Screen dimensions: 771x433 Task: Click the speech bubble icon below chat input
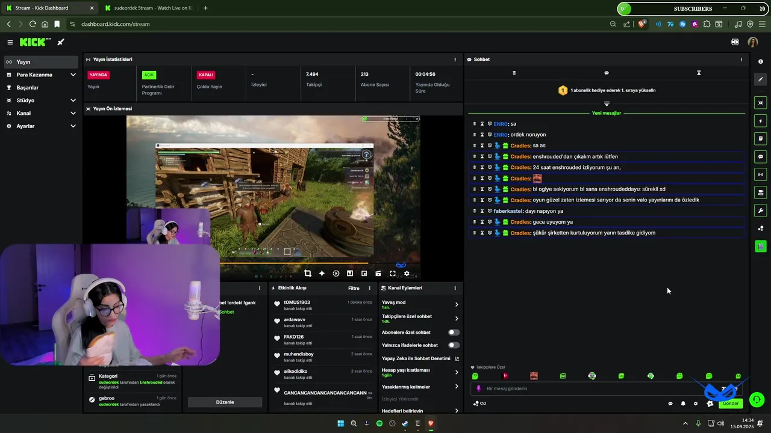670,404
